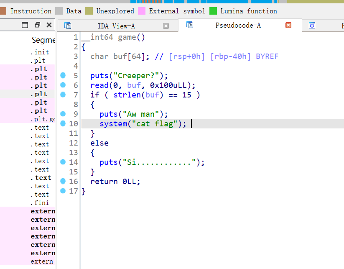Select the Pseudocode-A tab
The image size is (344, 269).
coord(240,25)
